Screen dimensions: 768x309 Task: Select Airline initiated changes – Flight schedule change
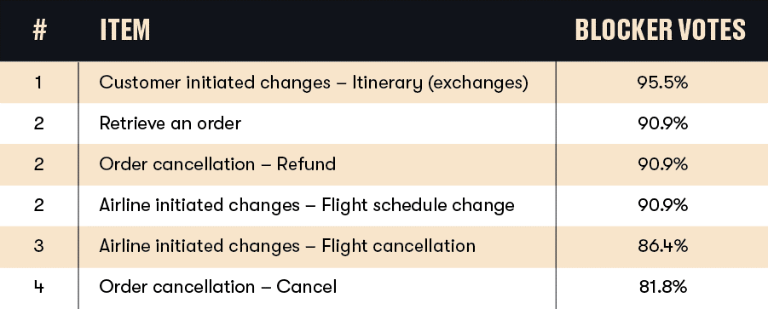point(307,205)
